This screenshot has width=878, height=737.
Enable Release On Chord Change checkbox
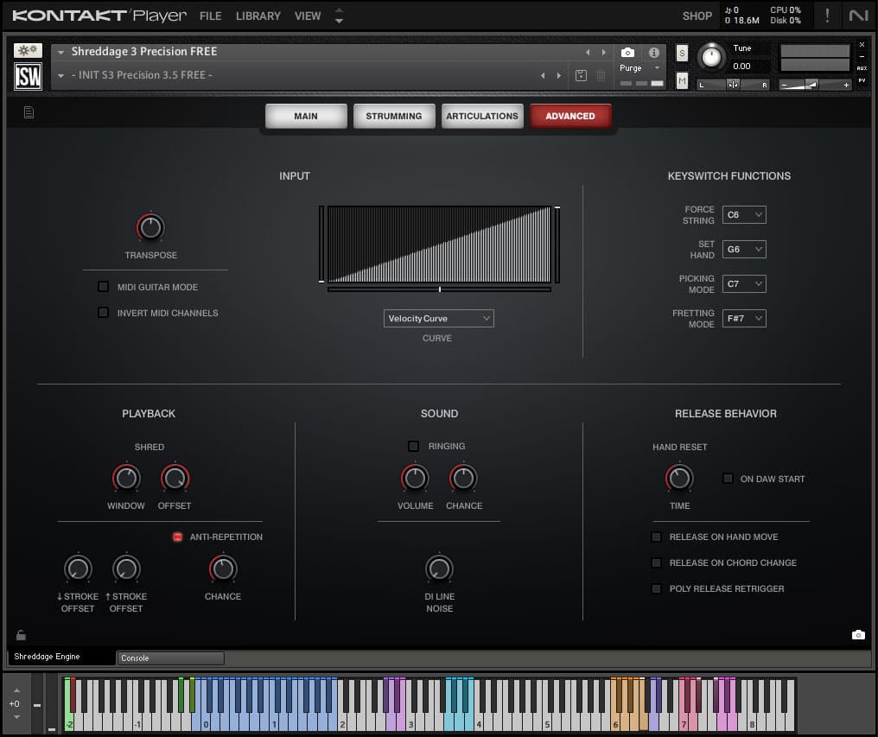[656, 562]
